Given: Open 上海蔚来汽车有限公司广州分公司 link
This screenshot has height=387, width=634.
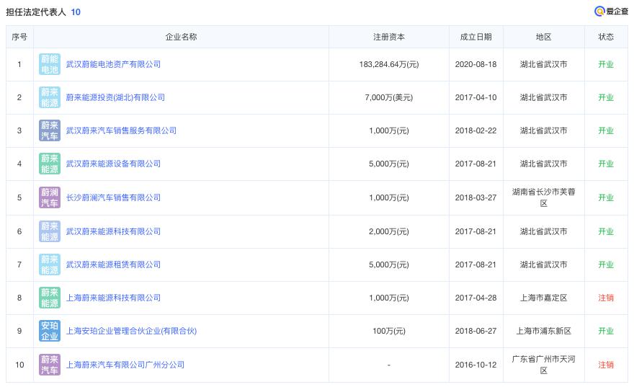Looking at the screenshot, I should click(125, 365).
